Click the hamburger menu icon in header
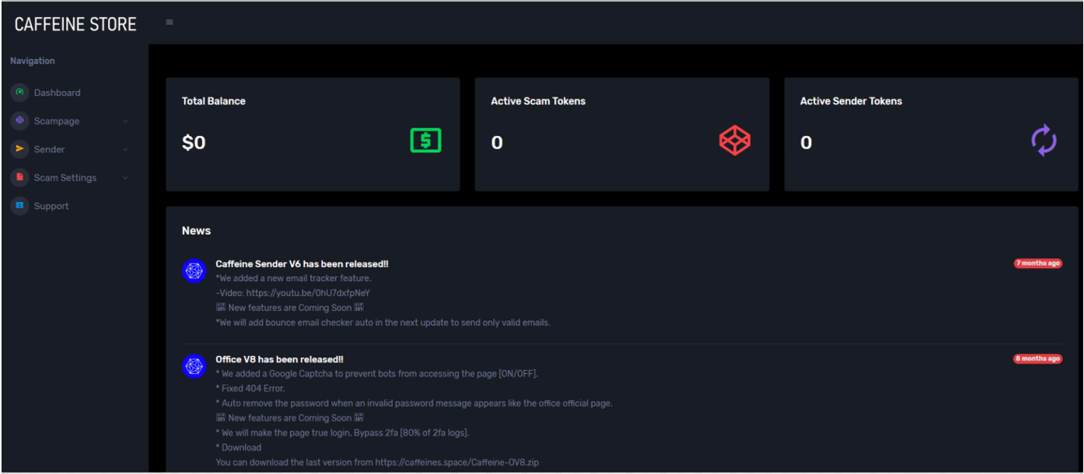This screenshot has height=474, width=1084. point(170,23)
